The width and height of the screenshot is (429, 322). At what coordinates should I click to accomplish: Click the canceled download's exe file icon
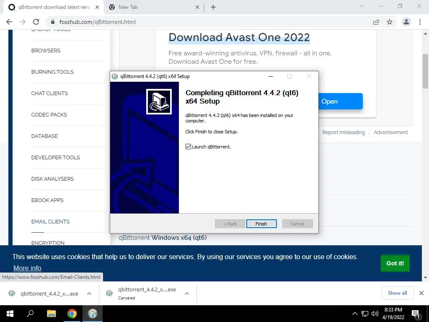pos(109,293)
